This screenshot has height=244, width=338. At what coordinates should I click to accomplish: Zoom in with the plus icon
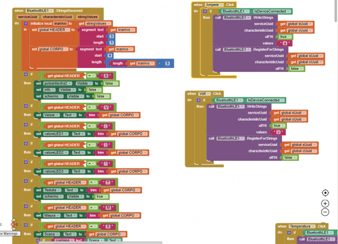click(325, 203)
